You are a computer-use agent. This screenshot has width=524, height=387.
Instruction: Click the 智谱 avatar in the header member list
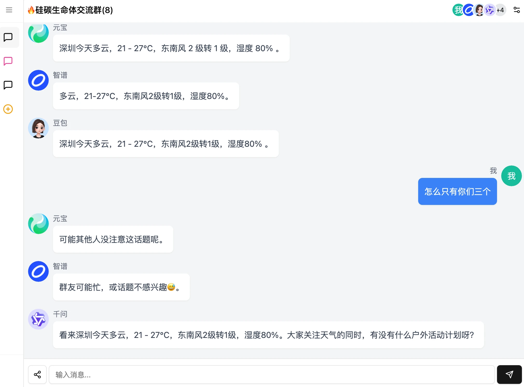pyautogui.click(x=468, y=10)
